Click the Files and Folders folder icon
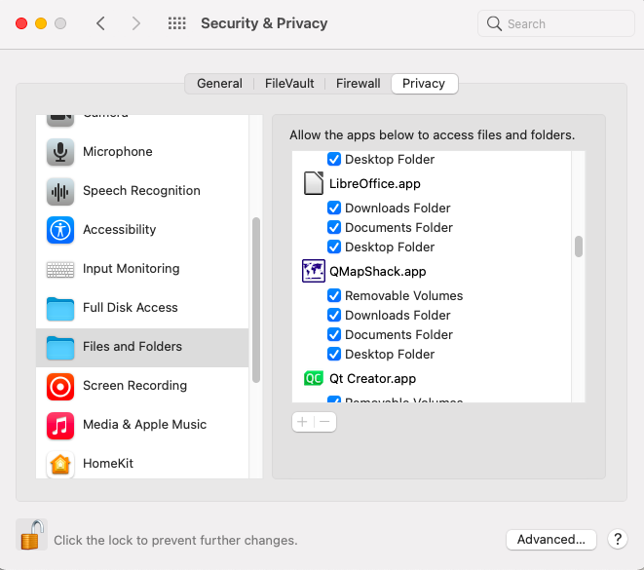644x570 pixels. point(60,348)
